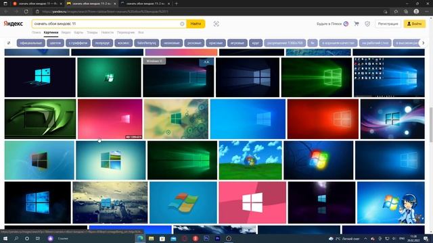Open the rainy window Windows logo thumbnail
This screenshot has height=243, width=433.
[x=110, y=202]
